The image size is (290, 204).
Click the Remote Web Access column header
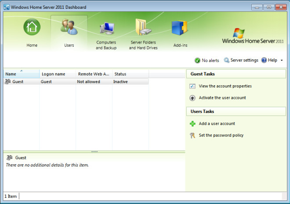click(x=94, y=74)
